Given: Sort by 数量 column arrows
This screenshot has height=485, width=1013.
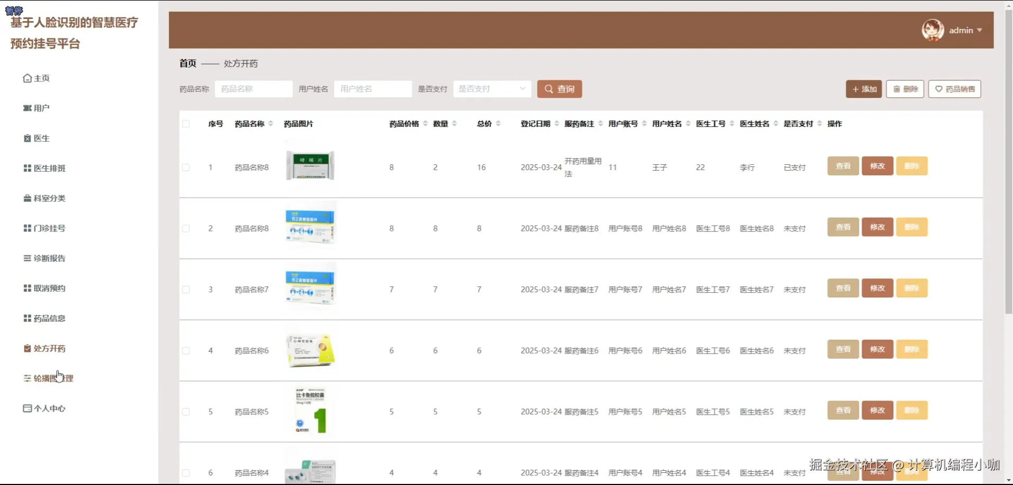Looking at the screenshot, I should coord(454,124).
